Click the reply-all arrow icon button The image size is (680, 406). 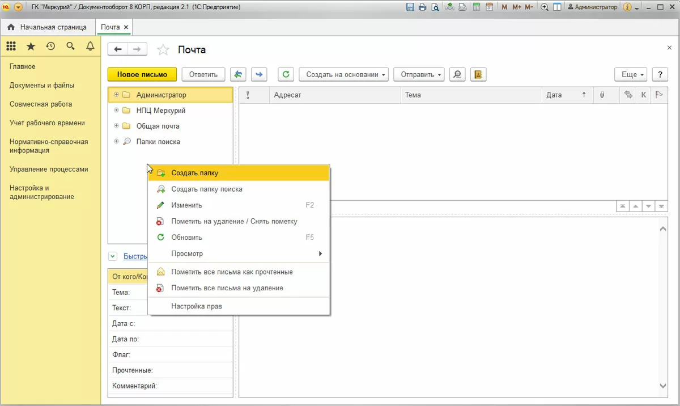tap(238, 74)
